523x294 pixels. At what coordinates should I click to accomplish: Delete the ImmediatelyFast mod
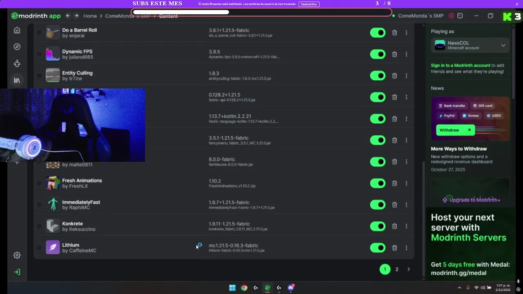(394, 205)
